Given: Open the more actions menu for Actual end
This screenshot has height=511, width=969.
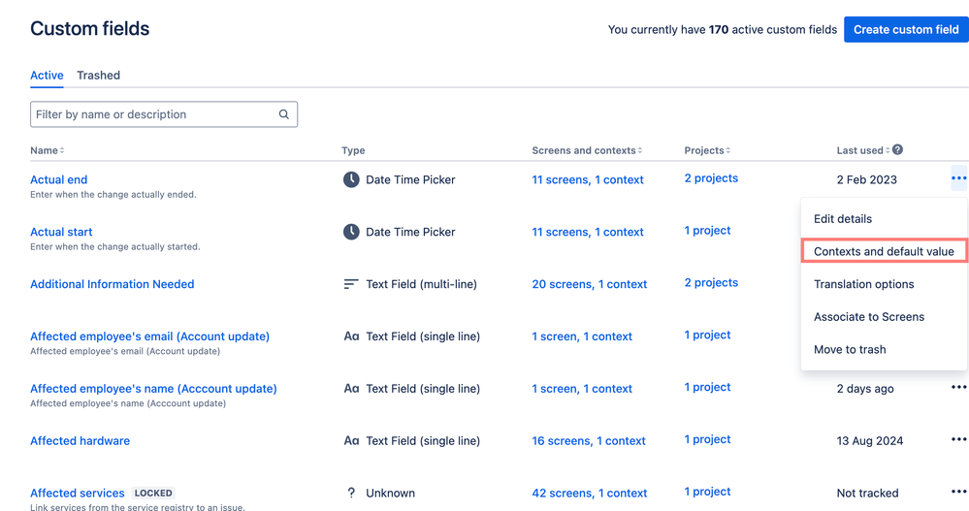Looking at the screenshot, I should (x=958, y=178).
